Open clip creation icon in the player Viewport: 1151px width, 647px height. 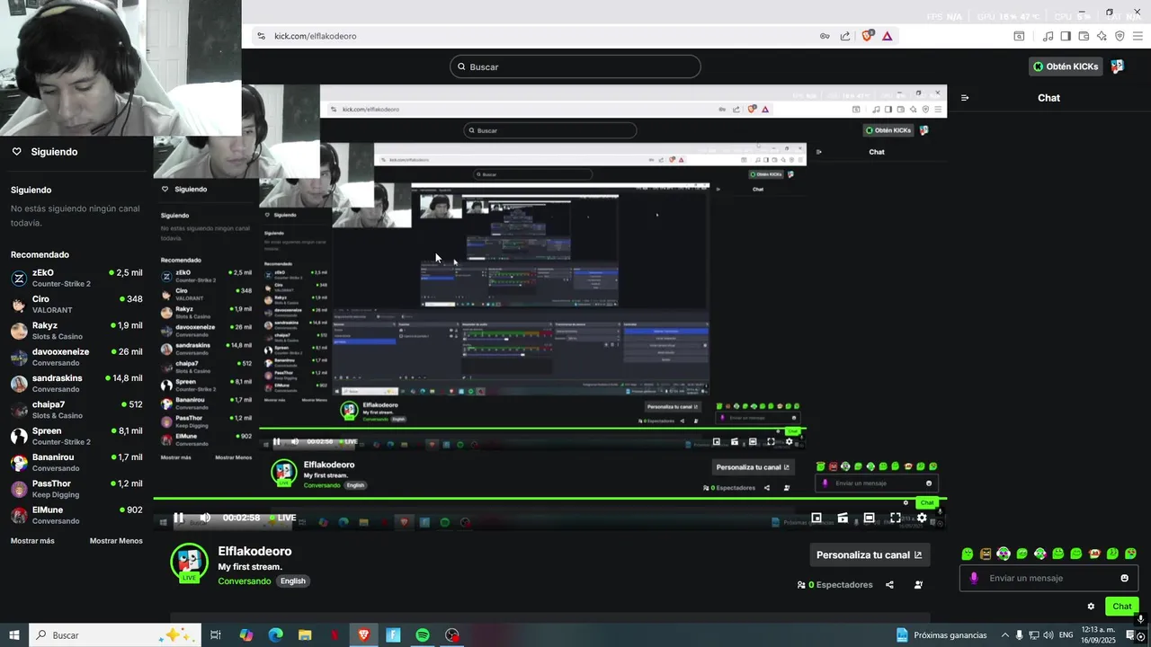tap(843, 518)
